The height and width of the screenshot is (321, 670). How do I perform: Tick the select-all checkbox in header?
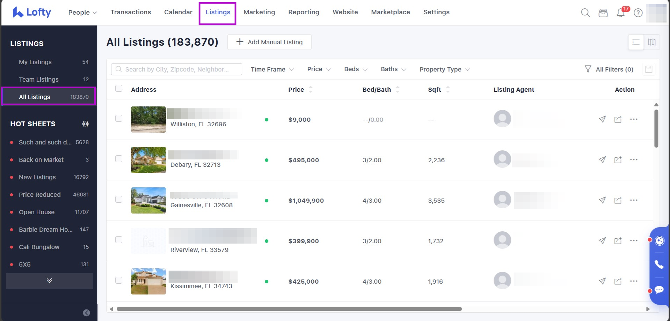pos(119,88)
